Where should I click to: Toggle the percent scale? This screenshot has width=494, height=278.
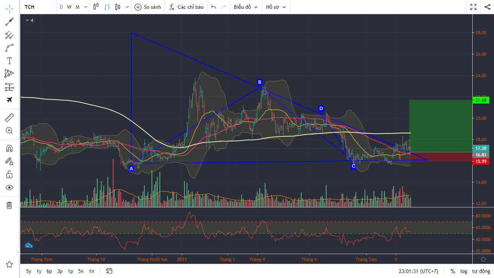coord(452,271)
